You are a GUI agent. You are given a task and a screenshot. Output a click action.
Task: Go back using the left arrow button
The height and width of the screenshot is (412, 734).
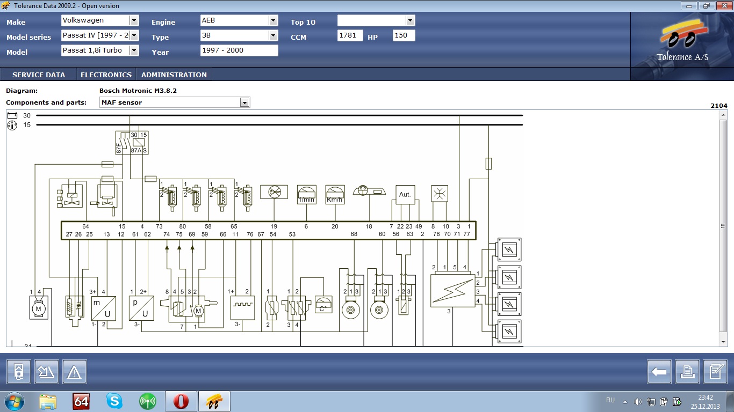pyautogui.click(x=659, y=372)
